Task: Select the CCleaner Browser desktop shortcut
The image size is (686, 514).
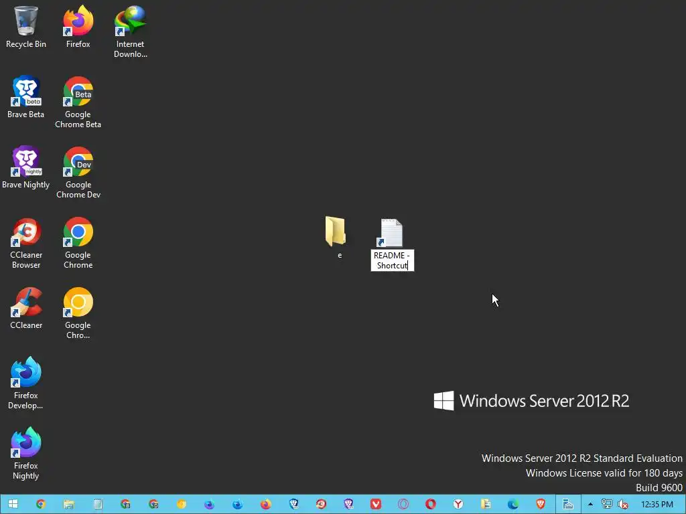Action: (x=26, y=243)
